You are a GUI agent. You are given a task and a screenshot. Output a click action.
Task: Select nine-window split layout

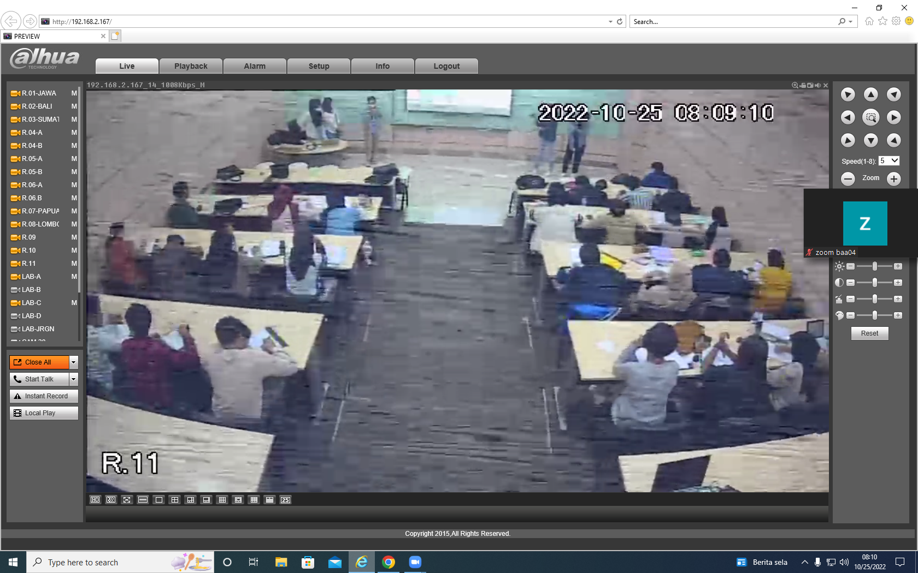click(x=222, y=500)
